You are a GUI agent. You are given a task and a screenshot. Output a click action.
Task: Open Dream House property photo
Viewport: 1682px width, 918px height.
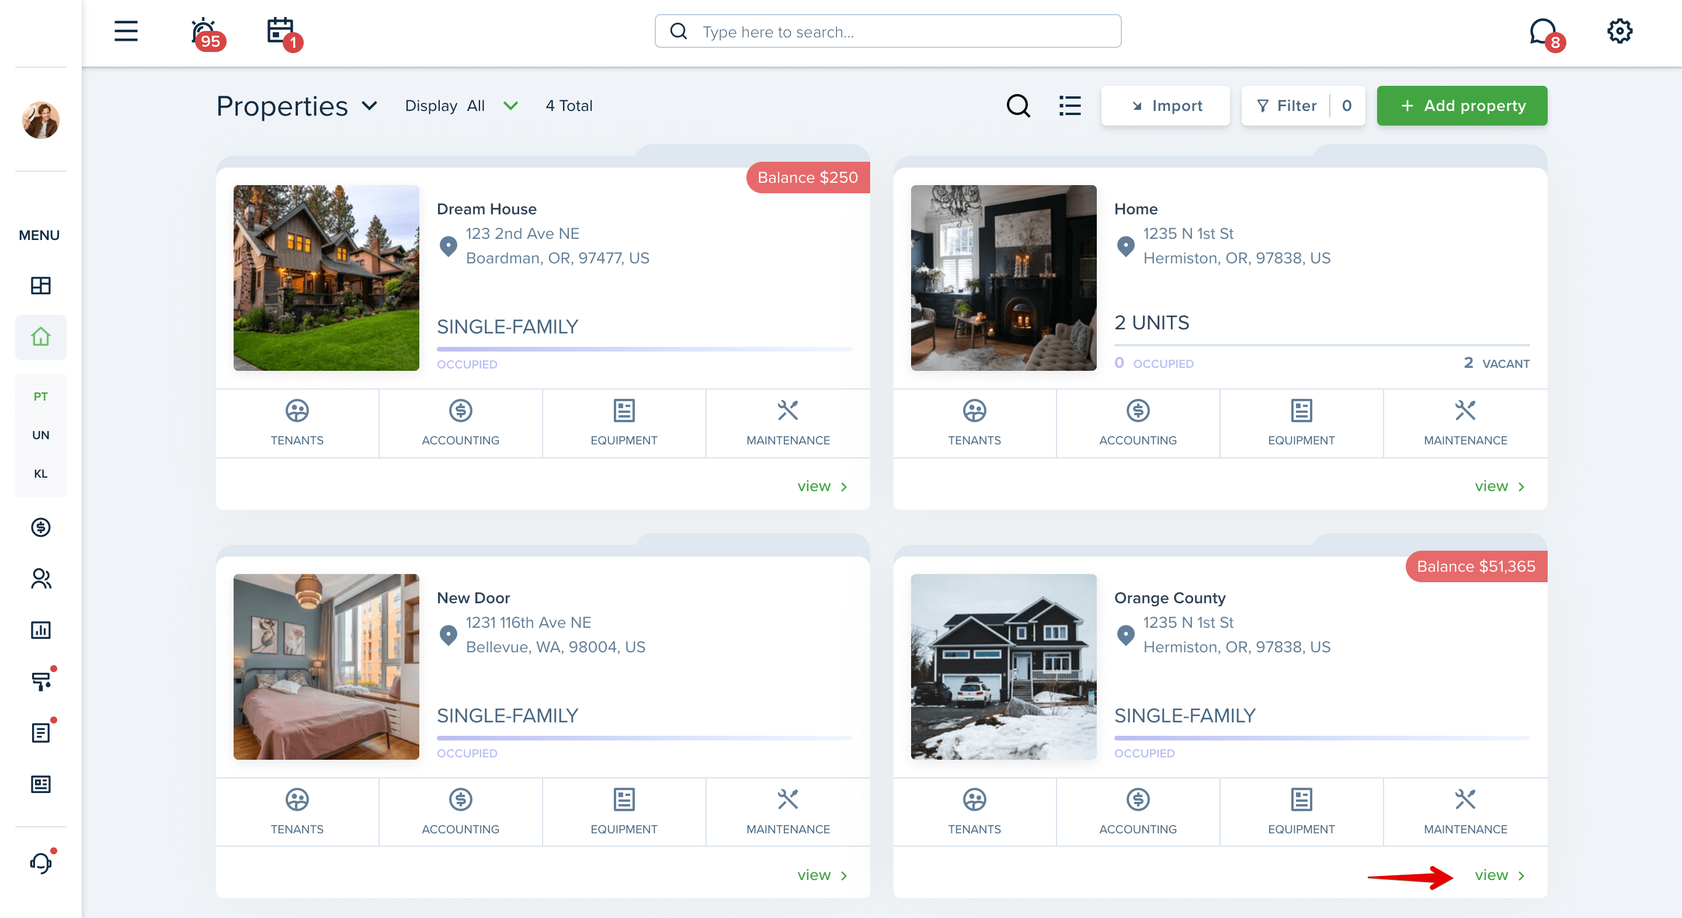click(326, 278)
